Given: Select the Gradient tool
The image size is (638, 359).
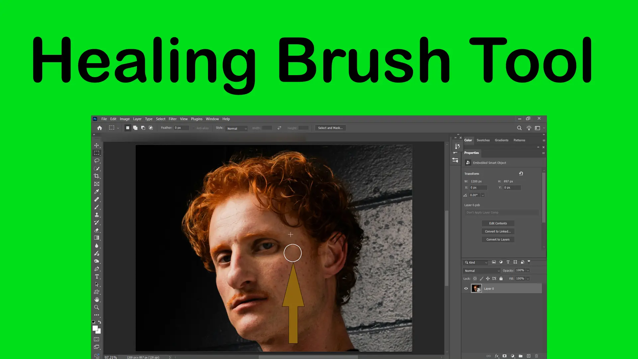Looking at the screenshot, I should pos(97,238).
